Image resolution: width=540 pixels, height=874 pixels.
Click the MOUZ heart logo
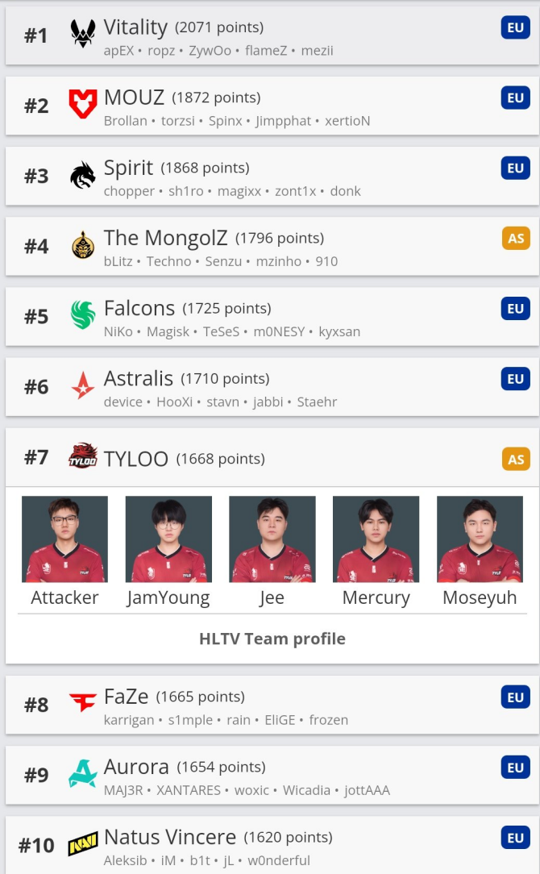(x=83, y=106)
